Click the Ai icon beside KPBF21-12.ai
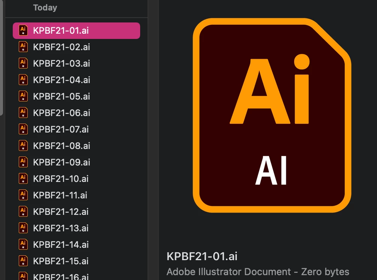Viewport: 377px width, 280px height. 23,211
